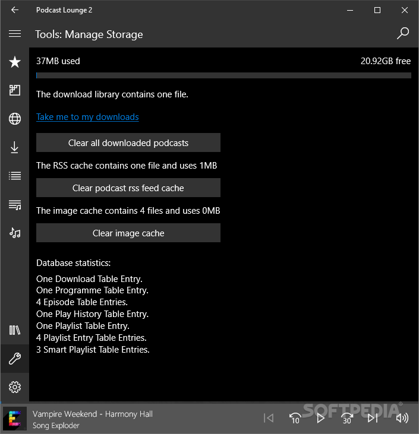Click Song Exploder podcast name

[56, 426]
